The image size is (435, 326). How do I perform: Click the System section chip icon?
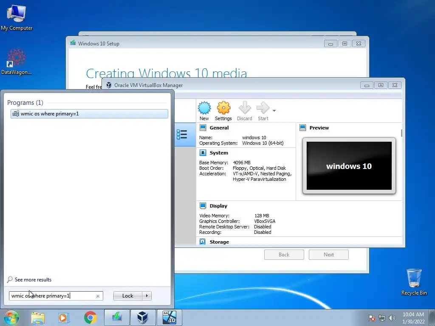(x=203, y=152)
